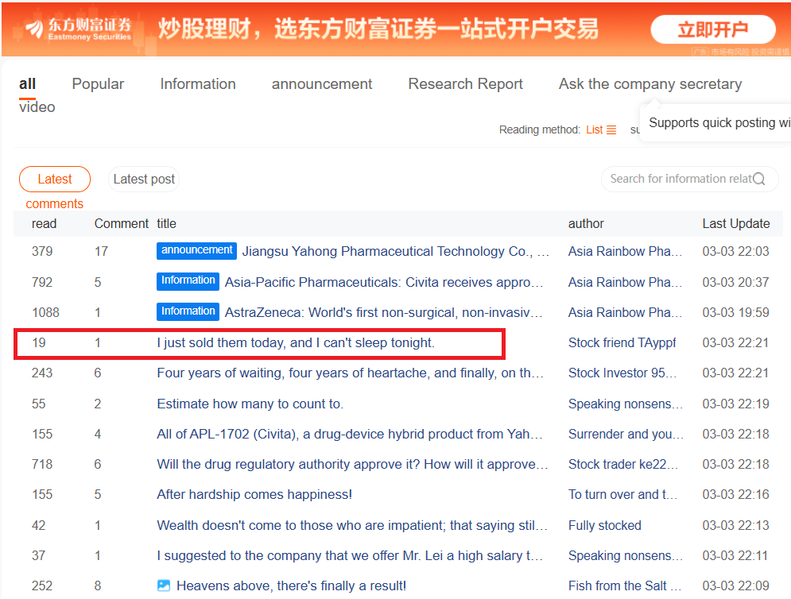Sort by 'Last Update' column header
Viewport: 791px width, 599px height.
(x=735, y=223)
